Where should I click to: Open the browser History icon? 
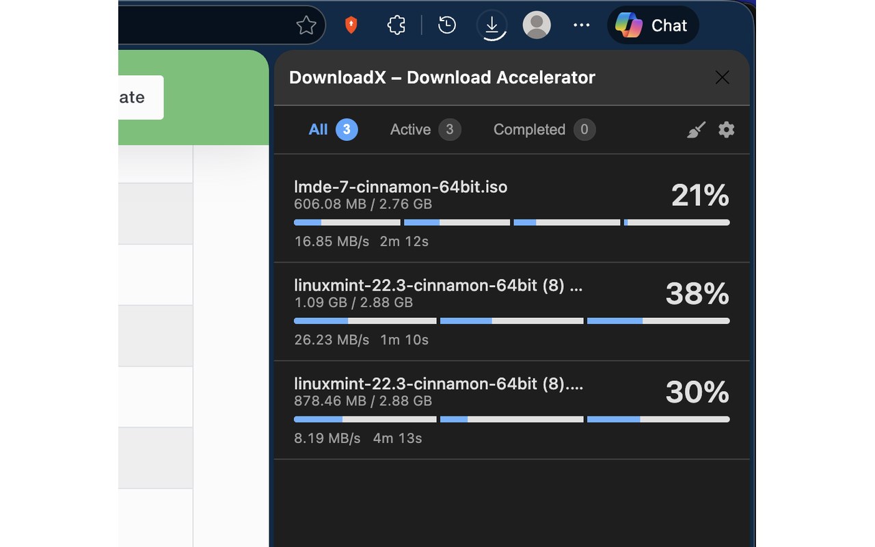tap(447, 26)
